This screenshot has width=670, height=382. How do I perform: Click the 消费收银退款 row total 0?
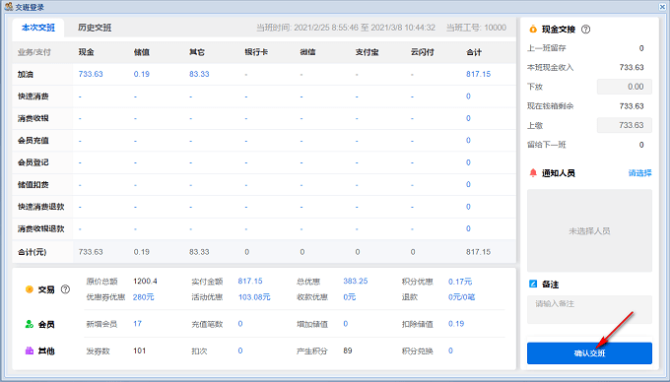click(x=468, y=228)
